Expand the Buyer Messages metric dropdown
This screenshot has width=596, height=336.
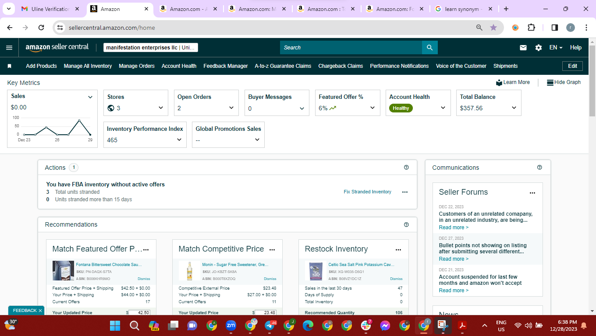[302, 108]
